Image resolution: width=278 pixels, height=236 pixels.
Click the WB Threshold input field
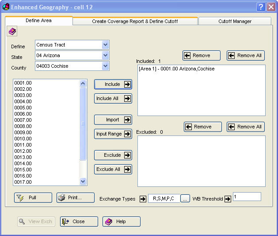pos(247,197)
